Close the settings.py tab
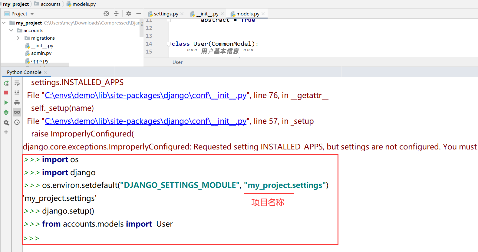This screenshot has width=478, height=252. click(182, 14)
